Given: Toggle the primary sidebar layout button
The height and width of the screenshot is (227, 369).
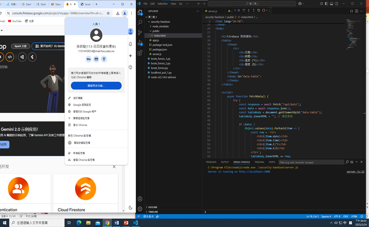Looking at the screenshot, I should click(x=327, y=3).
